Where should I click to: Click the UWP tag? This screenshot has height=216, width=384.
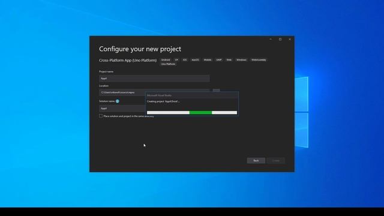(x=218, y=60)
